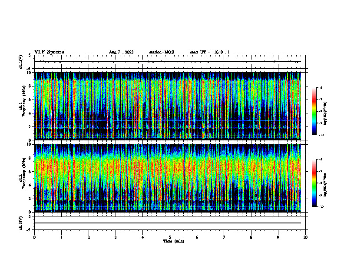Click the ch.2 spectrogram panel
Image resolution: width=344 pixels, height=266 pixels.
168,178
